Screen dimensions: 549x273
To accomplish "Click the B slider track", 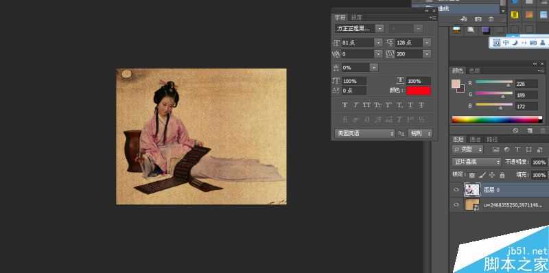I will [493, 104].
